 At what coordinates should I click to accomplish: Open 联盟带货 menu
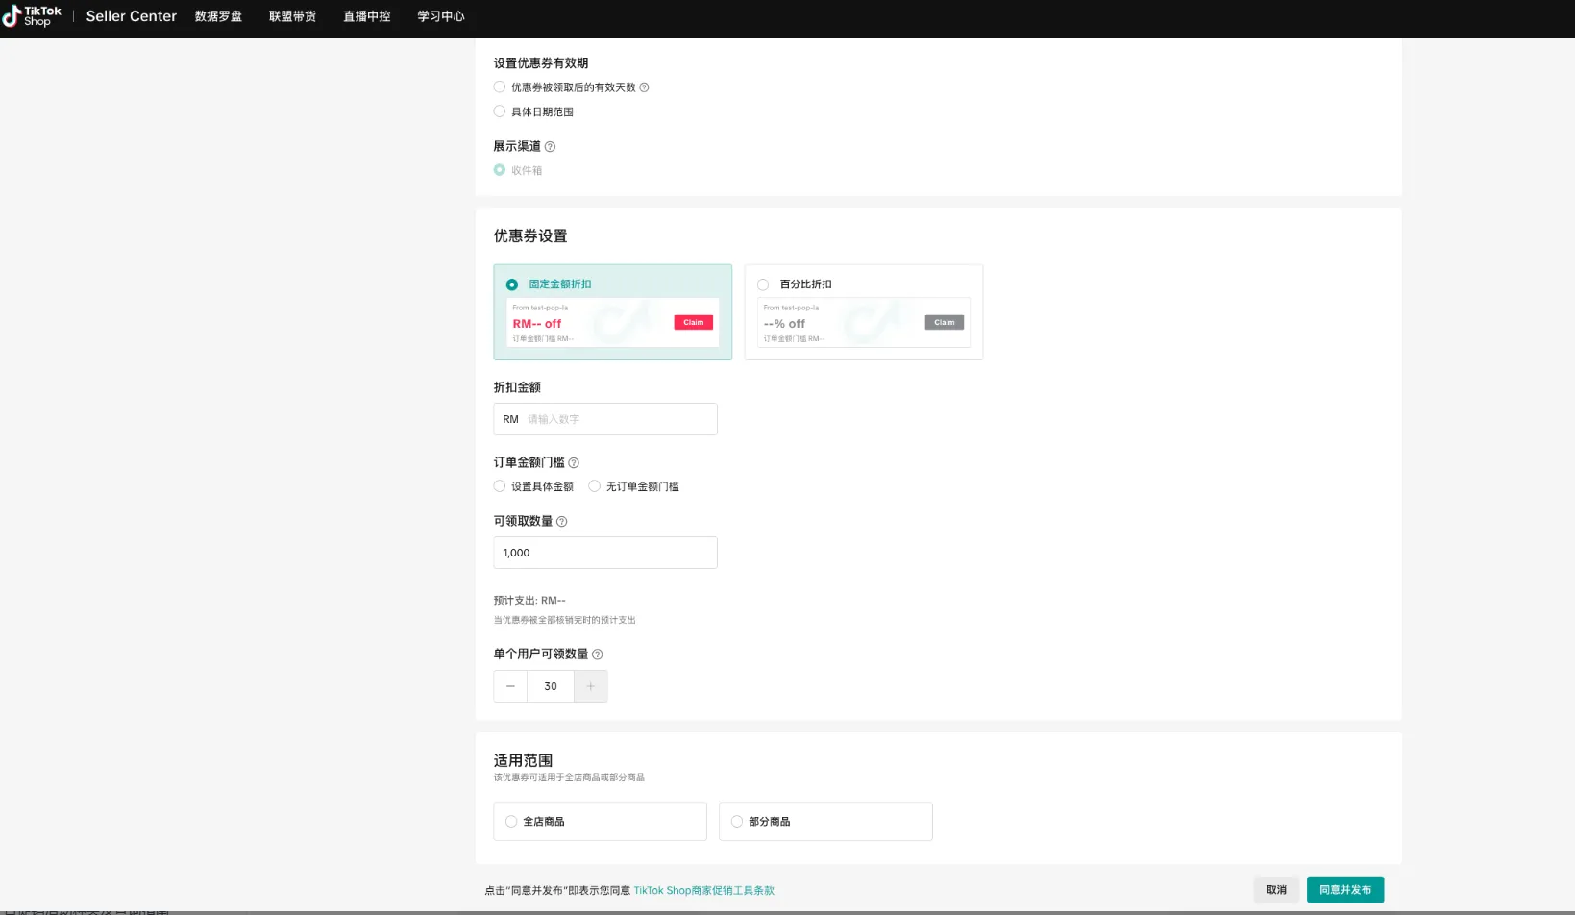pos(293,16)
